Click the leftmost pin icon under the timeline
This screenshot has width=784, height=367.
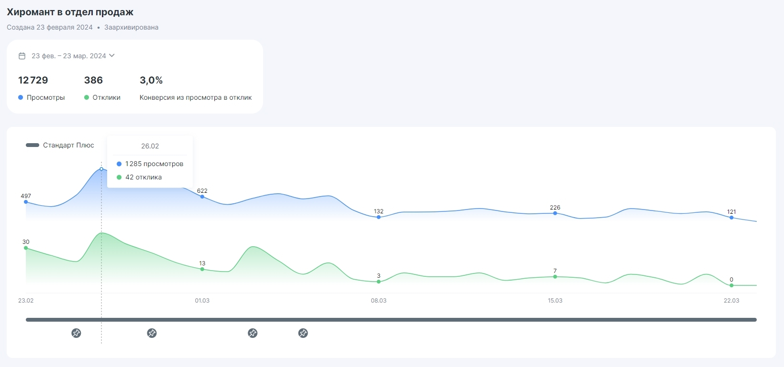[x=76, y=333]
